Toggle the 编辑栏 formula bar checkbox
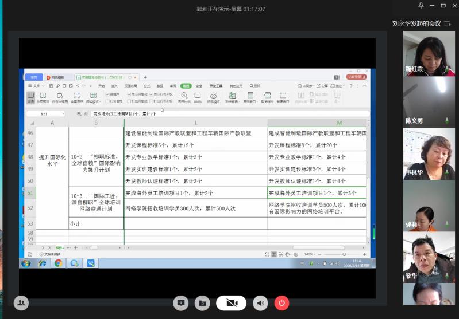The height and width of the screenshot is (319, 459). (x=107, y=94)
